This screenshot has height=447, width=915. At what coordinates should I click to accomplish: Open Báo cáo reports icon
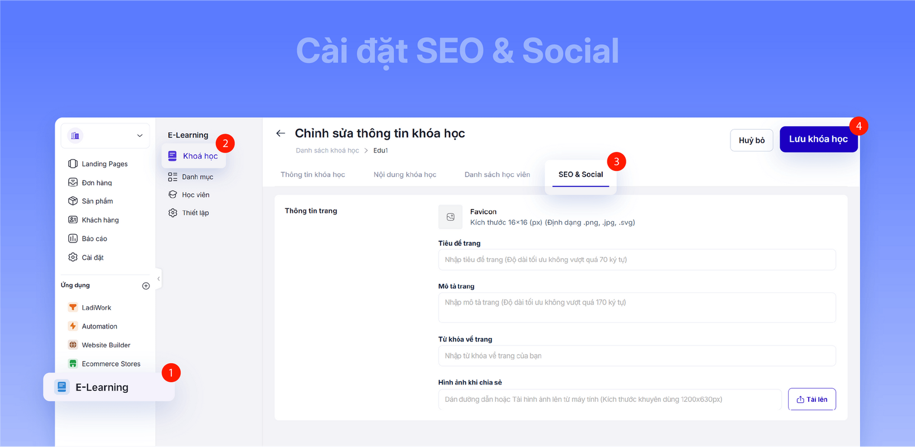73,239
